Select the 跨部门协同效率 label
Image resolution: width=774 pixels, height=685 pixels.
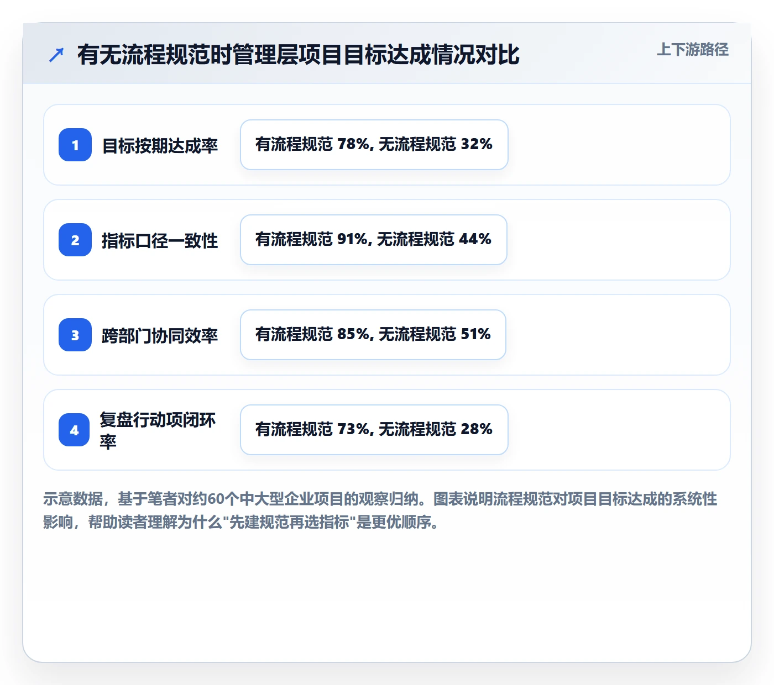pos(160,336)
